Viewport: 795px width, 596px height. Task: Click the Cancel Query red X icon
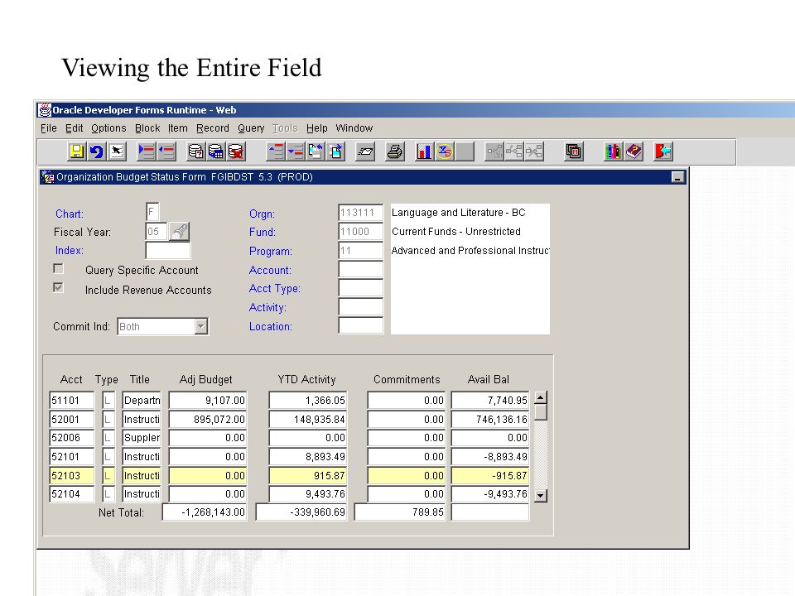[x=236, y=151]
